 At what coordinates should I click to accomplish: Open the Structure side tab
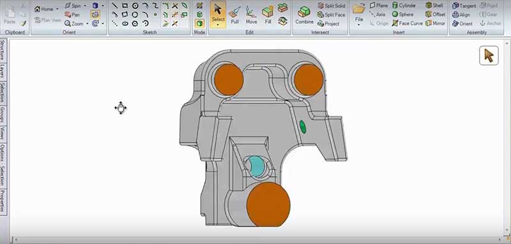pos(3,50)
